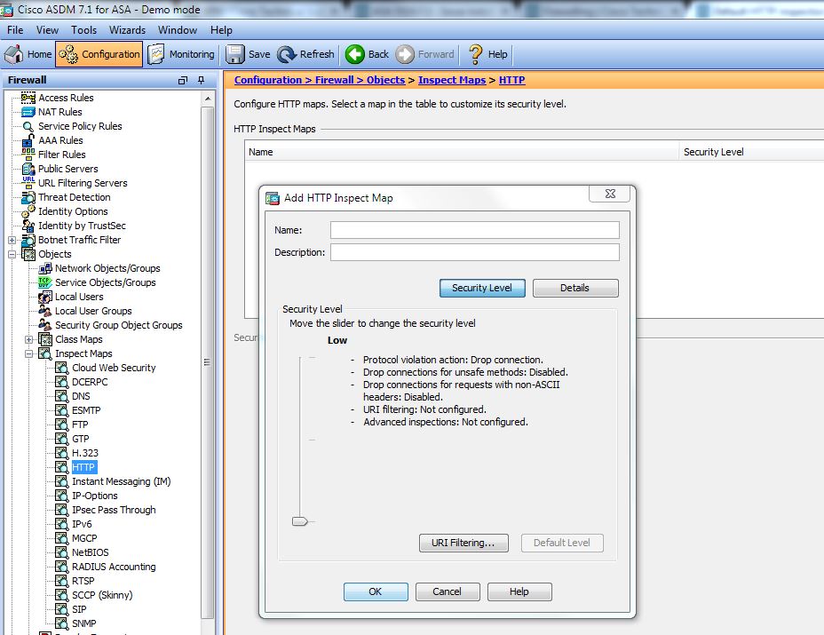Select the Local User Groups icon
The height and width of the screenshot is (635, 824).
(x=45, y=311)
